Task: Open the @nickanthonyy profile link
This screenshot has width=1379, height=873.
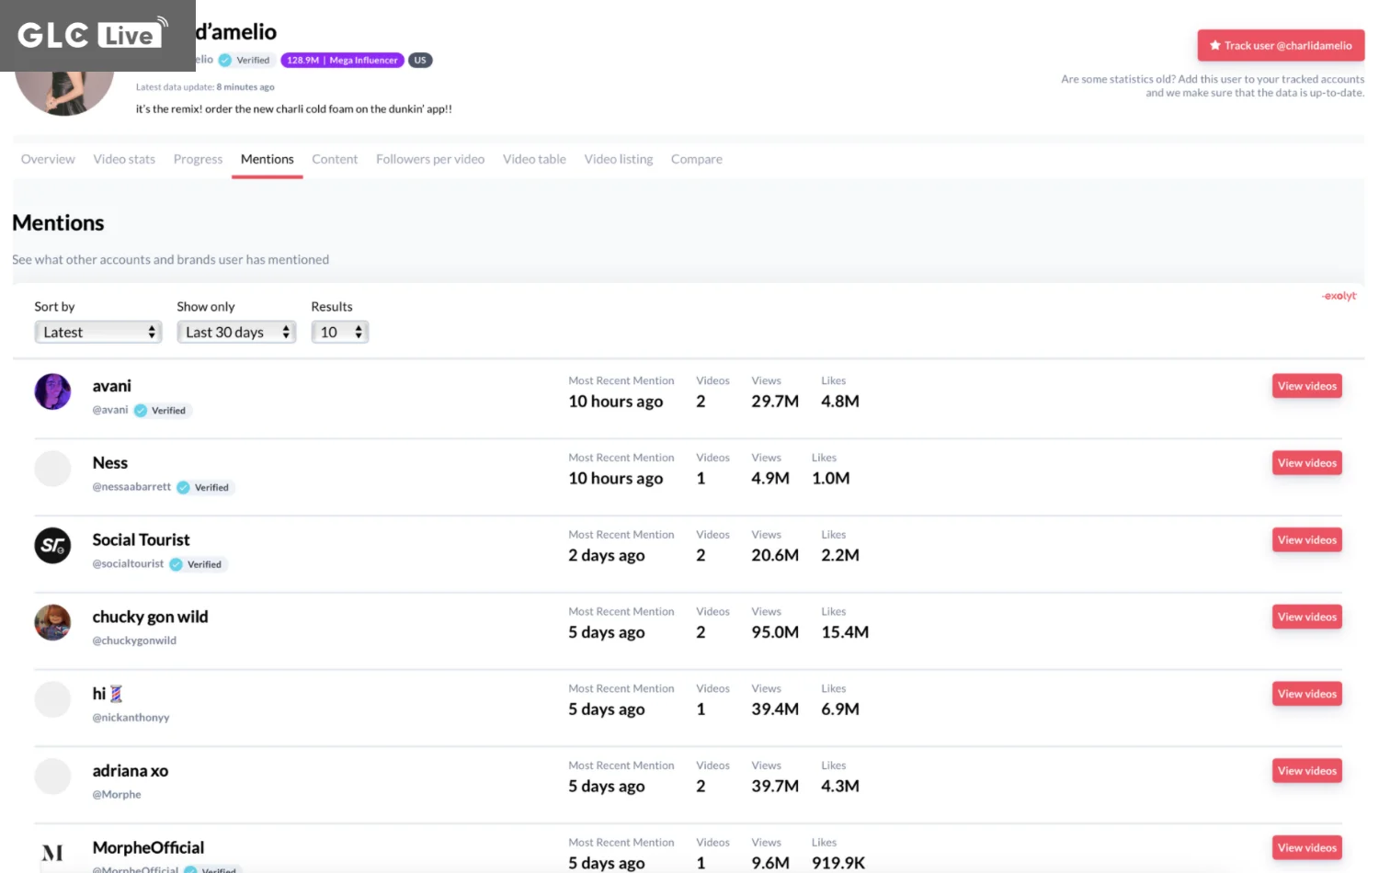Action: tap(131, 718)
